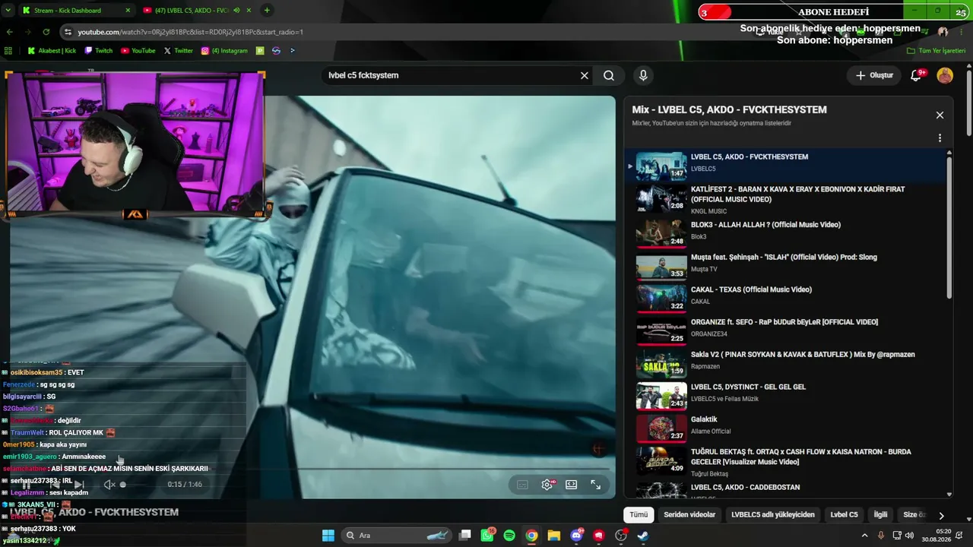Play KATLİFEST 2 video from the mix
Viewport: 973px width, 547px height.
pyautogui.click(x=785, y=199)
